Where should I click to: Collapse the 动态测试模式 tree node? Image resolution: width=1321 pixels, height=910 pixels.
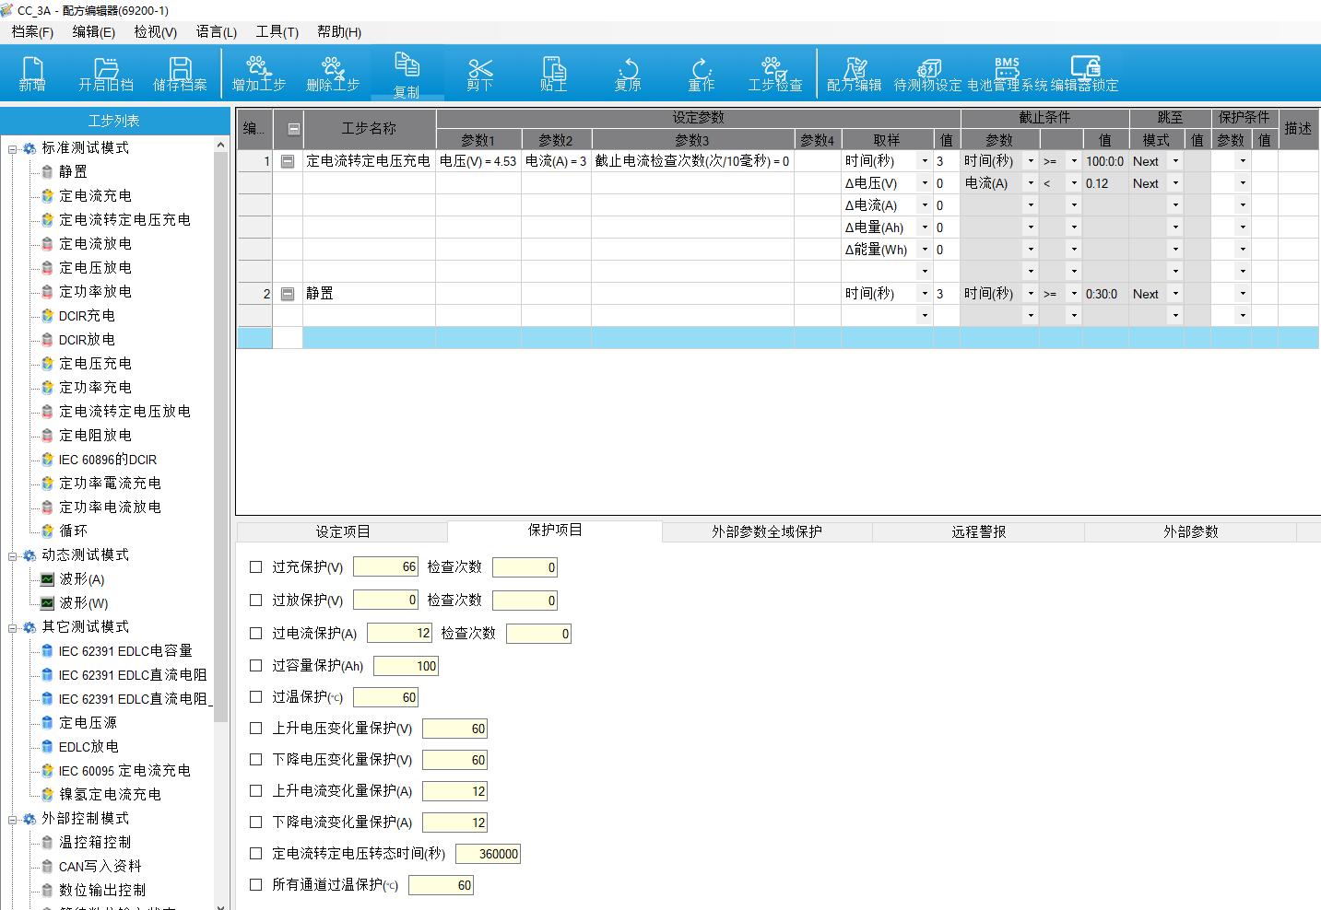pyautogui.click(x=13, y=555)
